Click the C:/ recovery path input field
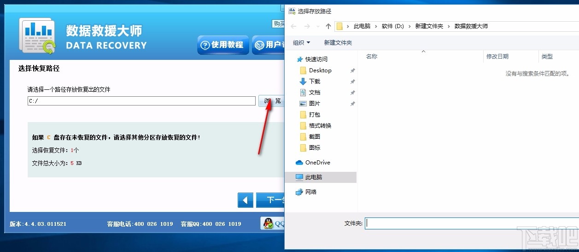Screen dimensions: 579x252 pyautogui.click(x=141, y=101)
